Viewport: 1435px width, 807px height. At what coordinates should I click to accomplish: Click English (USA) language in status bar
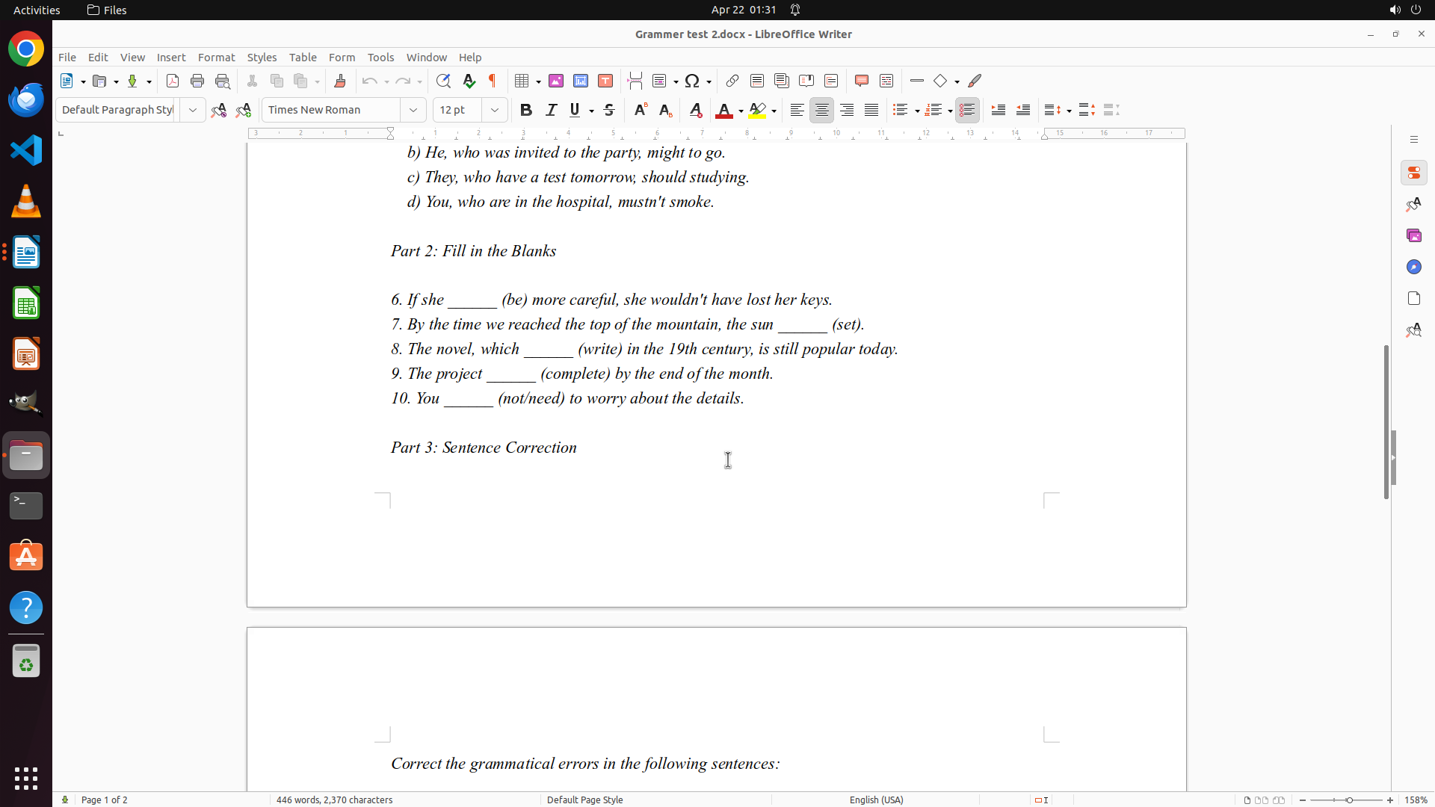tap(876, 800)
